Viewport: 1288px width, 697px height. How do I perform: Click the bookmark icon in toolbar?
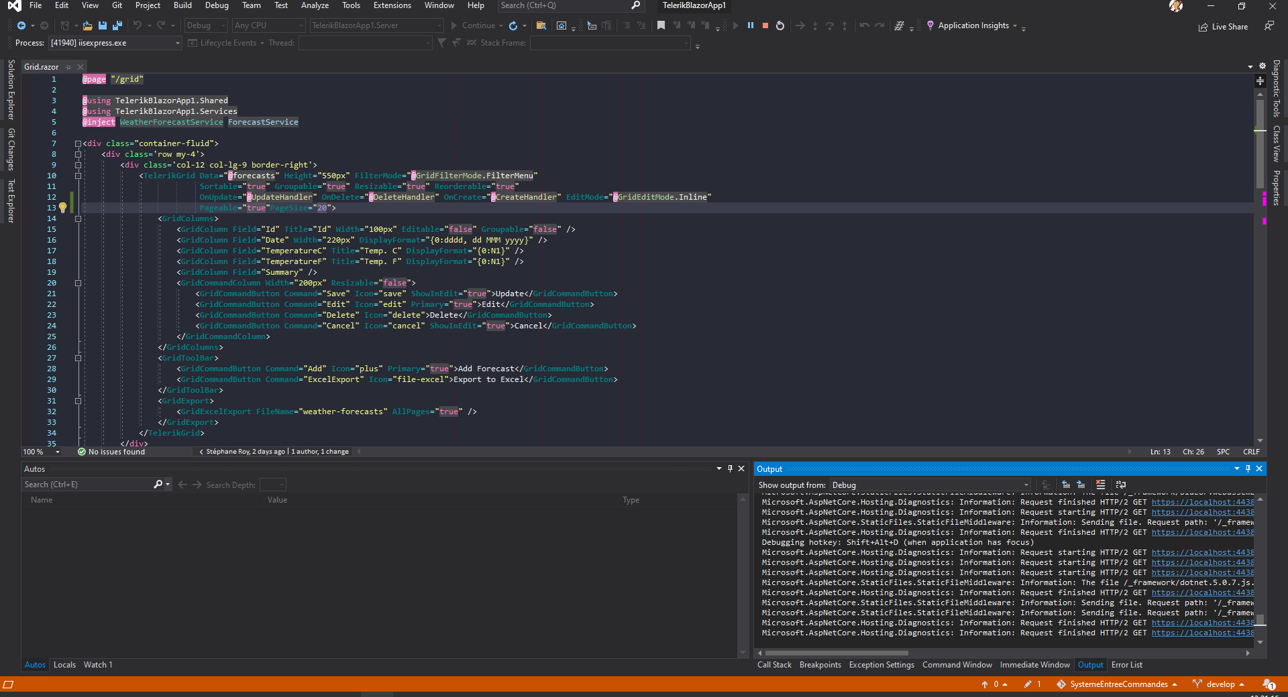point(661,25)
